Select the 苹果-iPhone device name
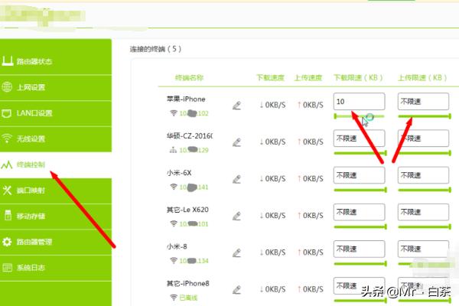Screen dimensions: 459x306 coord(186,99)
